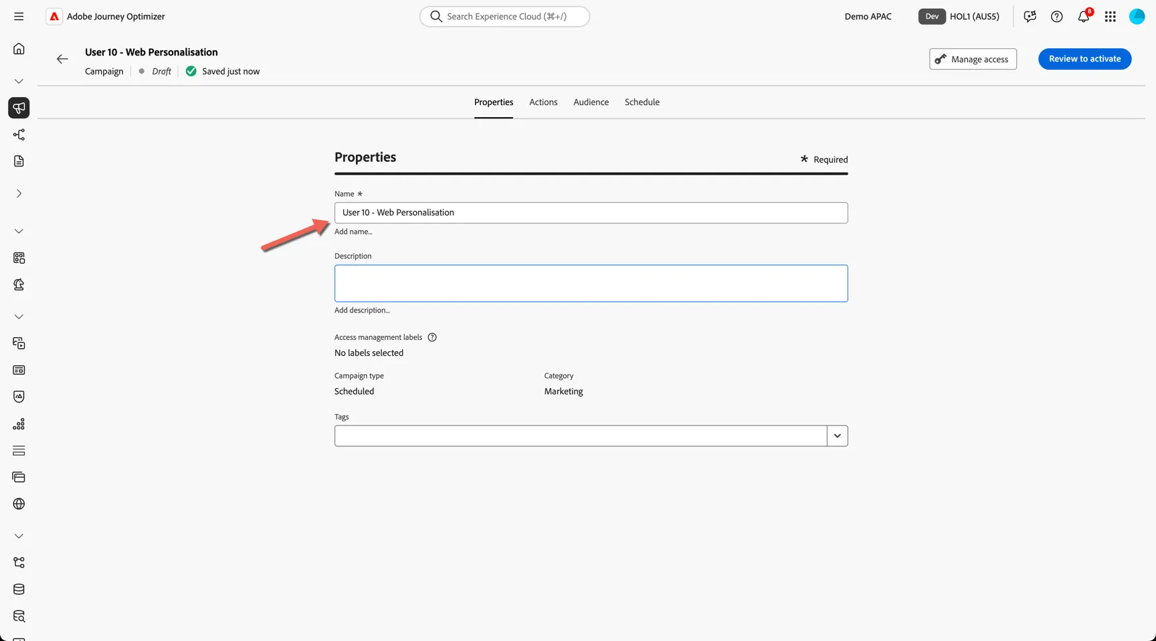Screen dimensions: 1156x641
Task: Click the Demo APAC organization name
Action: coord(868,17)
